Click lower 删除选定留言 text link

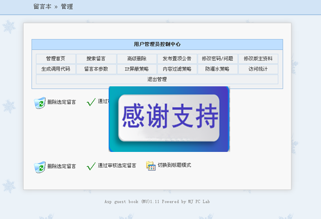(x=62, y=166)
